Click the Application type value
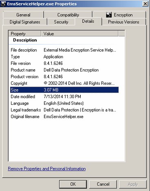This screenshot has width=150, height=191. [x=53, y=57]
